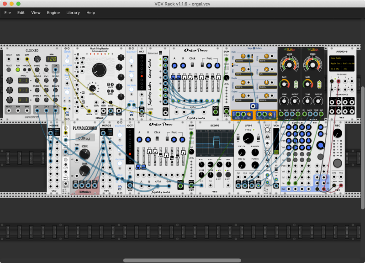The height and width of the screenshot is (263, 365).
Task: Open the Edit menu
Action: [21, 13]
